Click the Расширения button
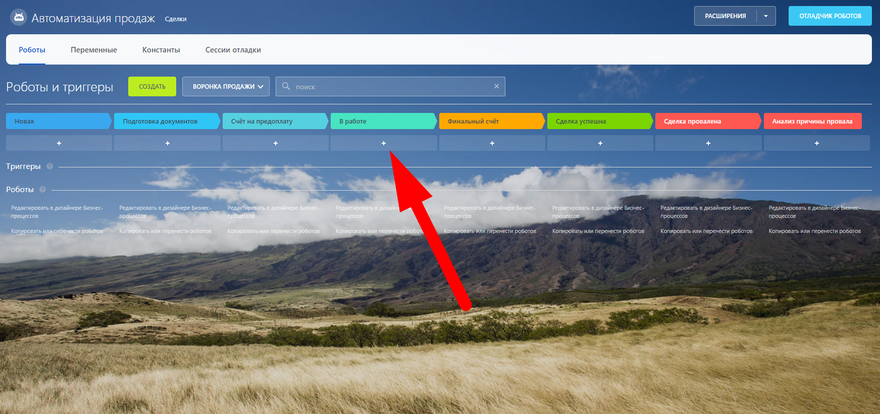This screenshot has width=880, height=414. point(725,16)
